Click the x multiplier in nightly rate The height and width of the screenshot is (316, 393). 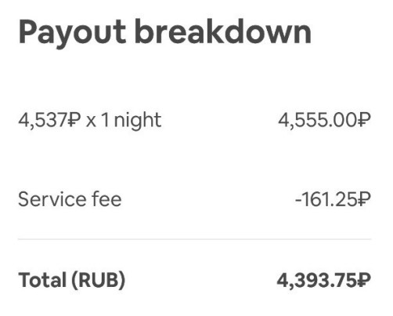[91, 122]
